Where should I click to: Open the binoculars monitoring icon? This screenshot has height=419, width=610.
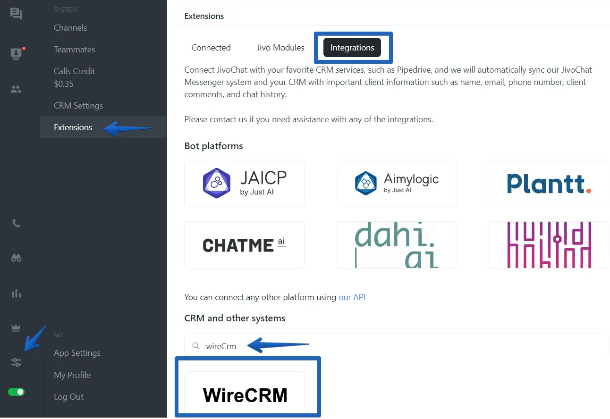coord(16,258)
